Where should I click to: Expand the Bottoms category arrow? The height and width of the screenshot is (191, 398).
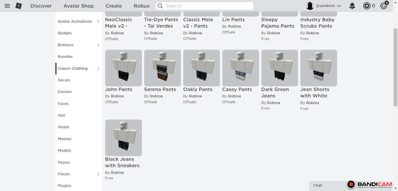tap(98, 45)
